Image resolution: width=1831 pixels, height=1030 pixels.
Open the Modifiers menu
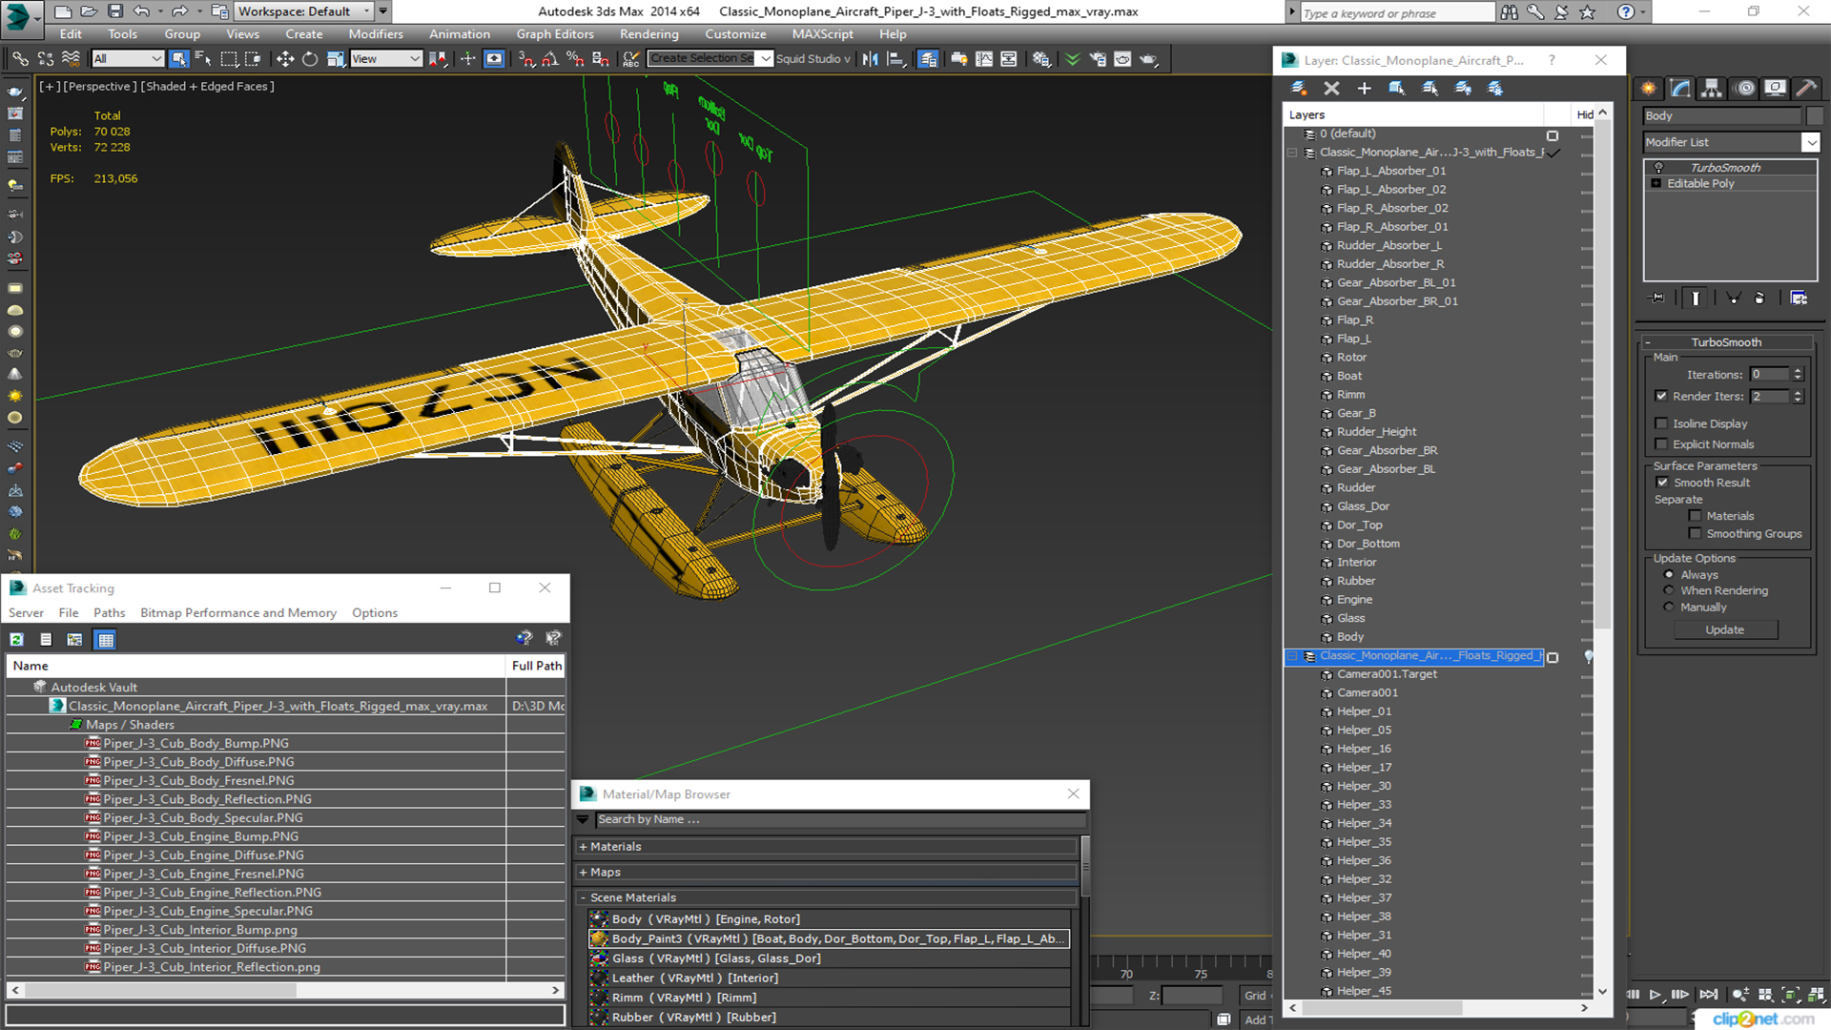tap(376, 34)
